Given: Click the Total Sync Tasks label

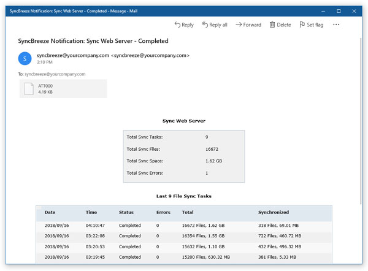Looking at the screenshot, I should click(x=145, y=137).
